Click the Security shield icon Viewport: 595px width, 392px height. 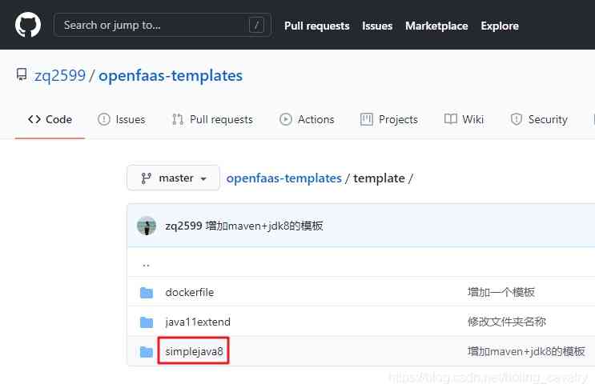coord(517,119)
